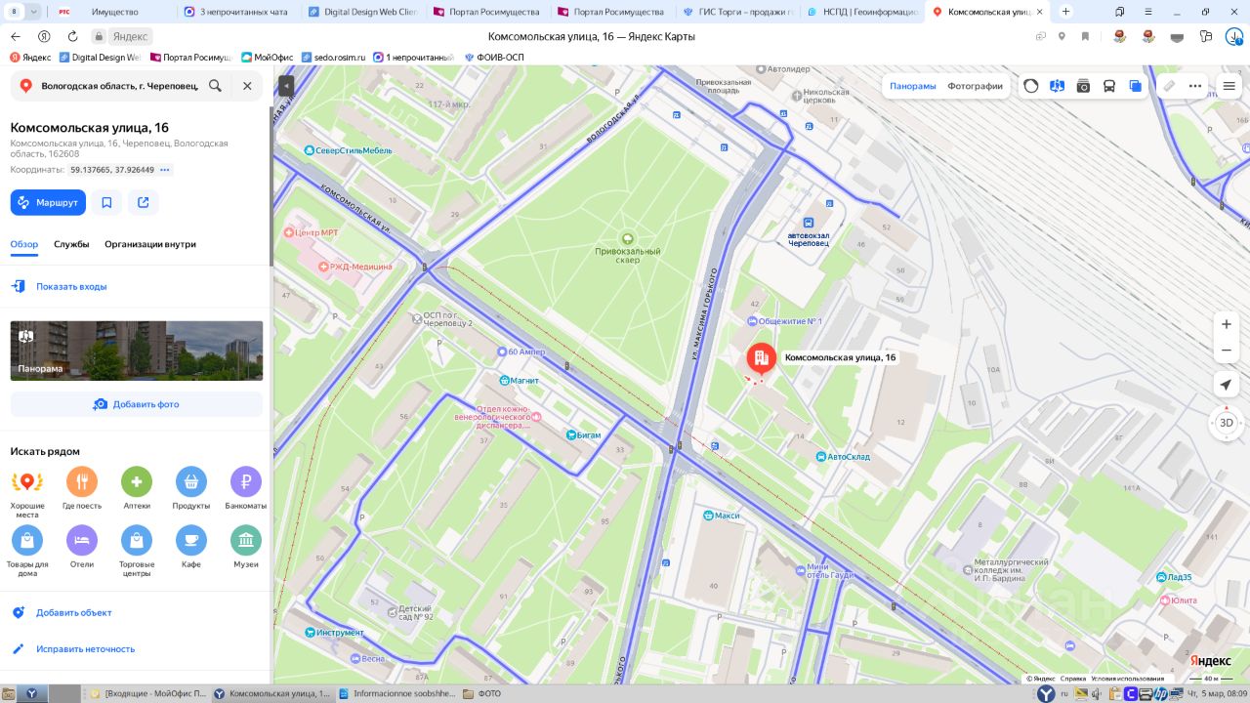
Task: Click Исправить неточность link
Action: coord(86,649)
